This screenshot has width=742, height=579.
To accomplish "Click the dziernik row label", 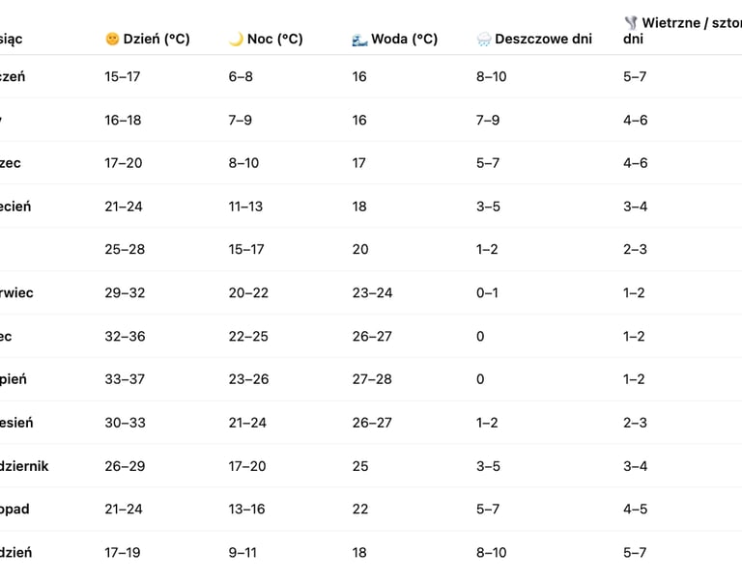I will pos(24,466).
